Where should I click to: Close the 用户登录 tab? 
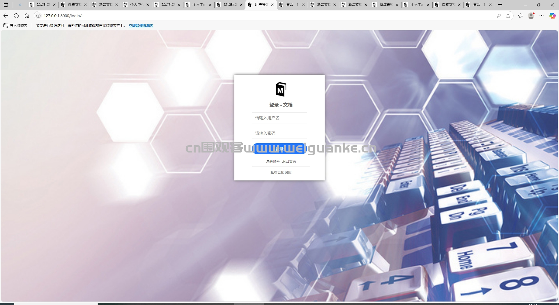coord(272,5)
